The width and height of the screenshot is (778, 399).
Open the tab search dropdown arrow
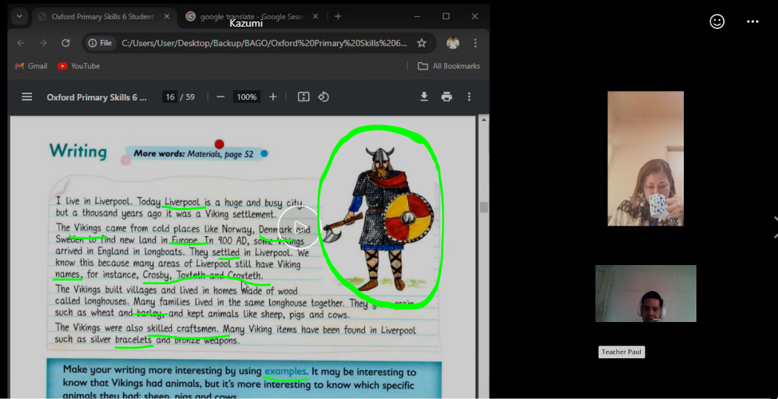(x=19, y=16)
